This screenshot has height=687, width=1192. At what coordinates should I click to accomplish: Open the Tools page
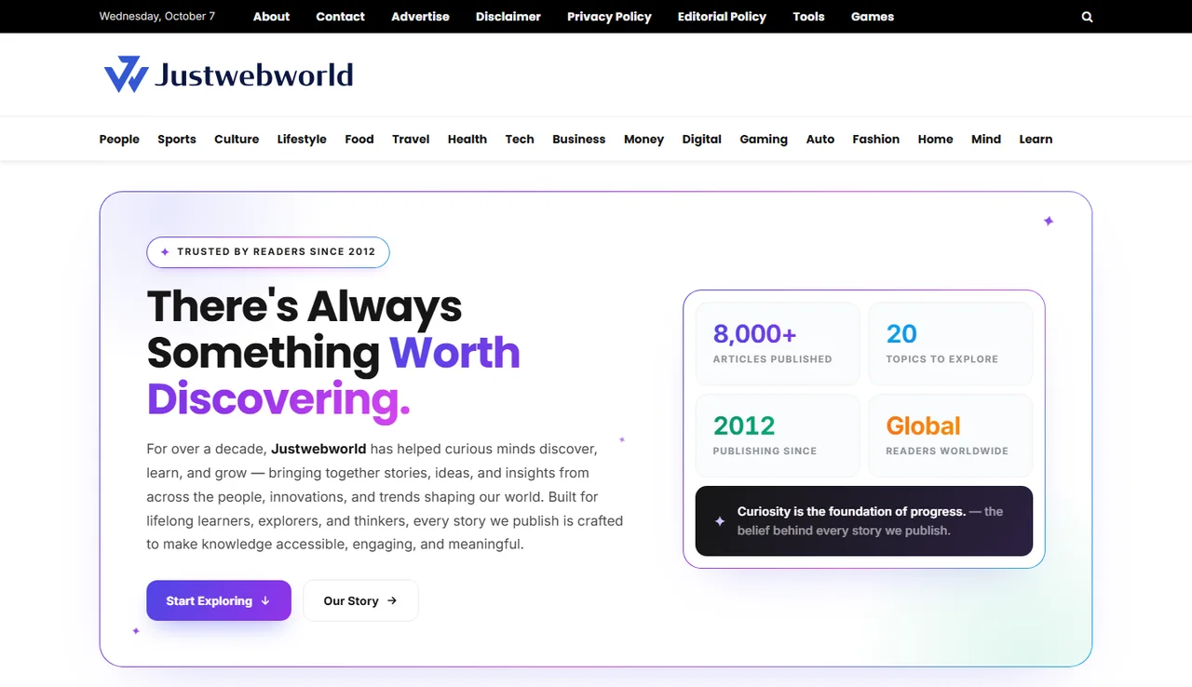pyautogui.click(x=808, y=17)
